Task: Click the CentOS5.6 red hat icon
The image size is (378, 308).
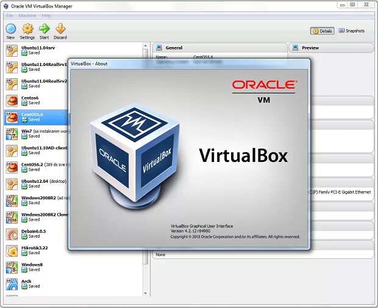Action: coord(12,117)
